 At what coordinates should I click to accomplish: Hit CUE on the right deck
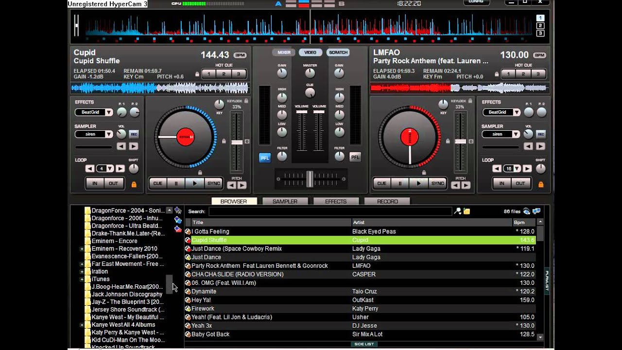click(381, 183)
